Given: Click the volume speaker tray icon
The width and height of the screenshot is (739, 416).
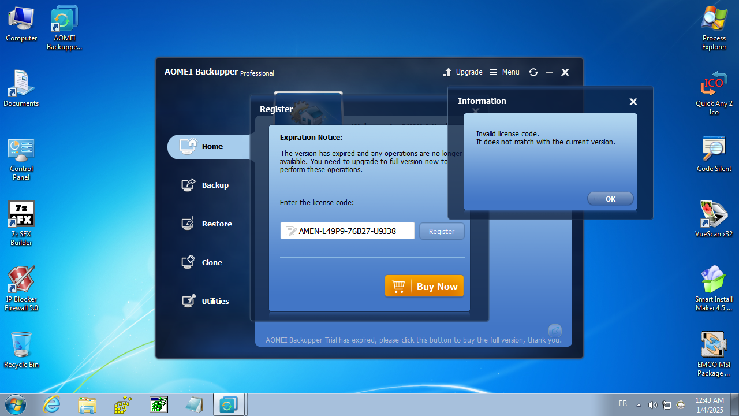Looking at the screenshot, I should (653, 405).
